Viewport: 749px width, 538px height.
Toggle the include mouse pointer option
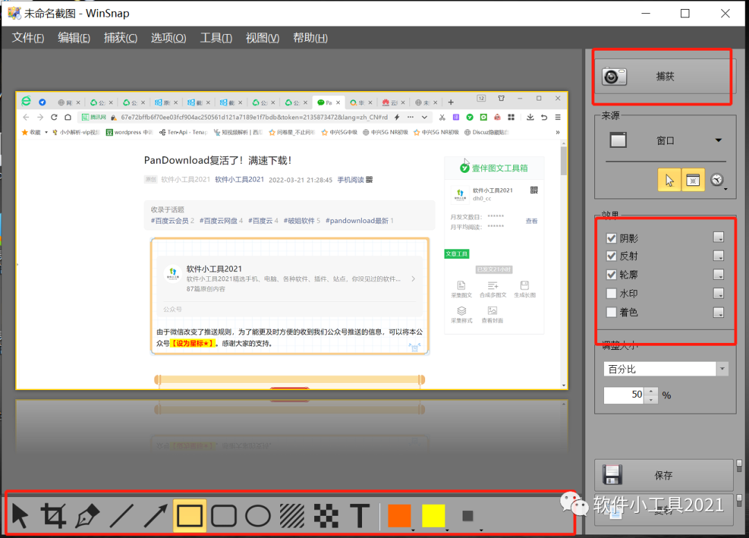(x=669, y=180)
